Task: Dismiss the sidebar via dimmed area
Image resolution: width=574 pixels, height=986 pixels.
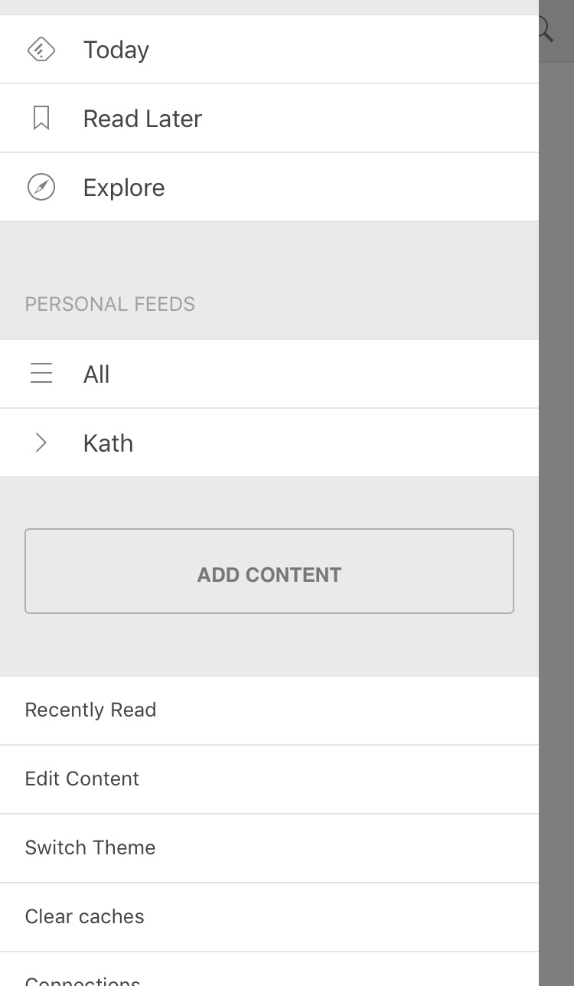Action: point(556,521)
